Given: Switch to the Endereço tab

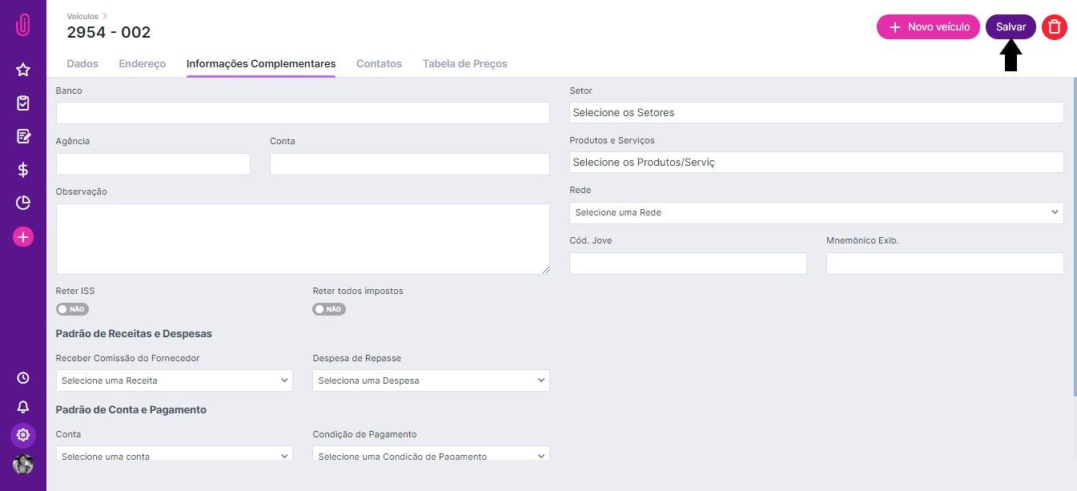Looking at the screenshot, I should (143, 63).
